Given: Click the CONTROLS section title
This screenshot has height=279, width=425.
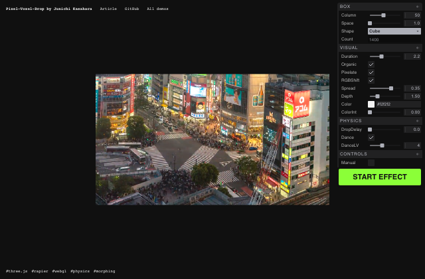Looking at the screenshot, I should 353,154.
